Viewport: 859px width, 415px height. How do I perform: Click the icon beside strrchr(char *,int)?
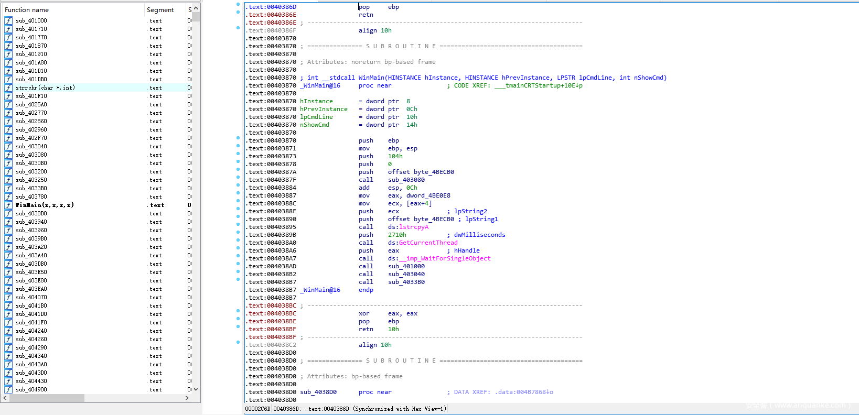pyautogui.click(x=8, y=88)
